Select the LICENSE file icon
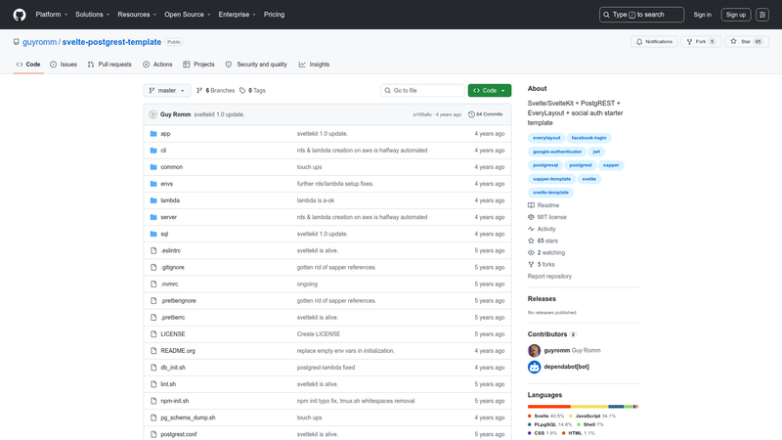The image size is (782, 440). tap(153, 334)
